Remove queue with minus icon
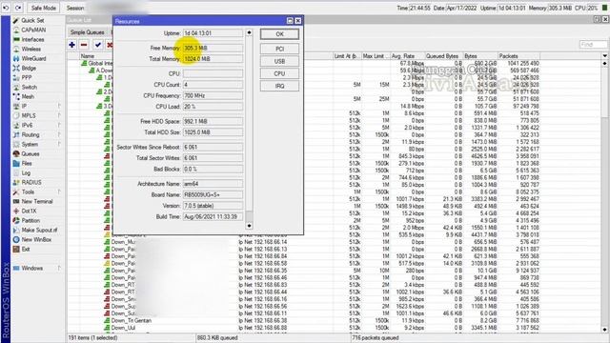This screenshot has height=343, width=610. [x=84, y=45]
